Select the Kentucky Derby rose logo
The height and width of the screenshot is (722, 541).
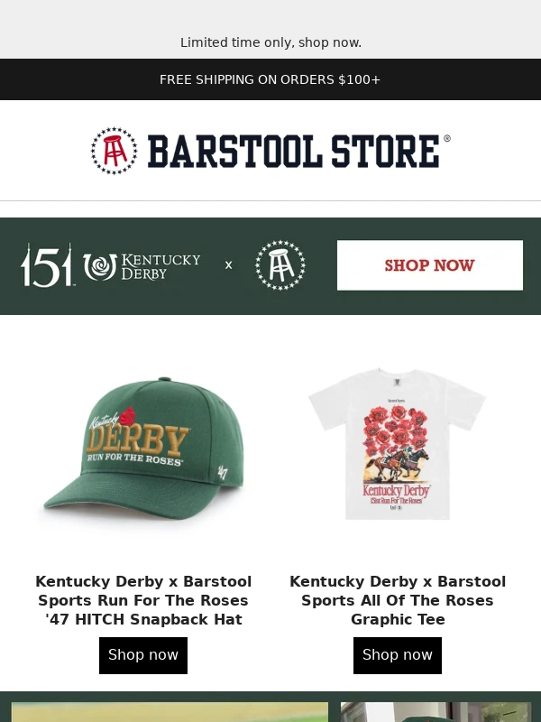coord(142,266)
